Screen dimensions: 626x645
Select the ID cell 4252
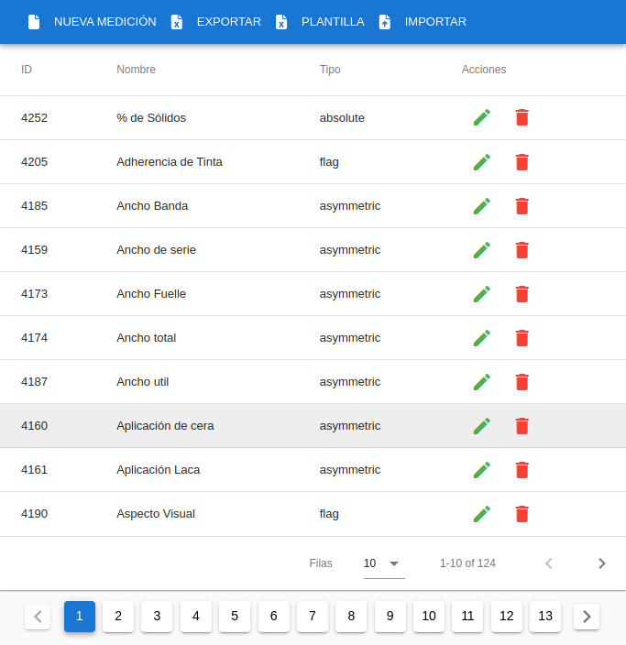tap(34, 117)
